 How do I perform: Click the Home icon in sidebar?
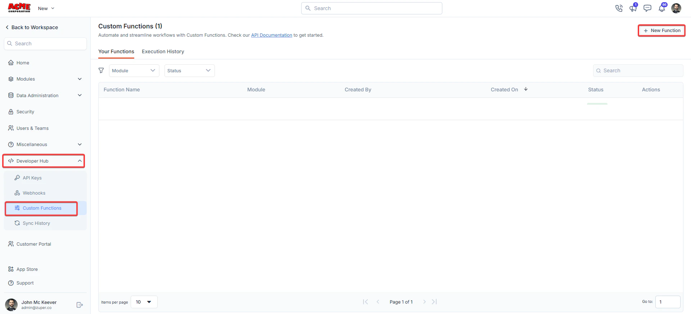click(11, 63)
